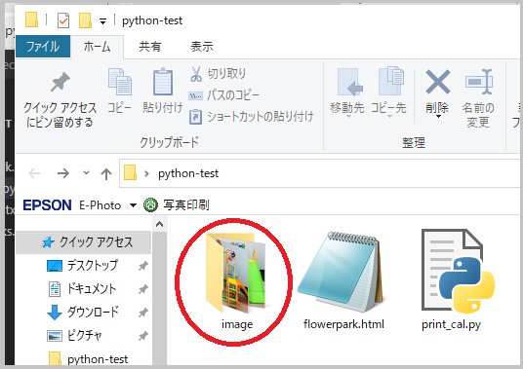
Task: Select the image folder thumbnail
Action: pos(235,273)
